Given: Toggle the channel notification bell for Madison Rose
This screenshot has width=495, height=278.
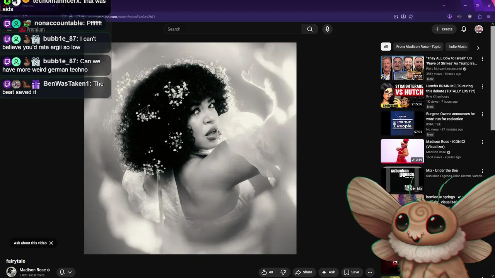Looking at the screenshot, I should pyautogui.click(x=62, y=272).
